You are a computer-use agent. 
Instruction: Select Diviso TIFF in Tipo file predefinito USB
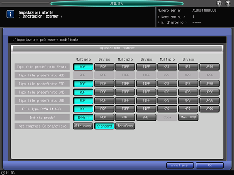[146, 100]
